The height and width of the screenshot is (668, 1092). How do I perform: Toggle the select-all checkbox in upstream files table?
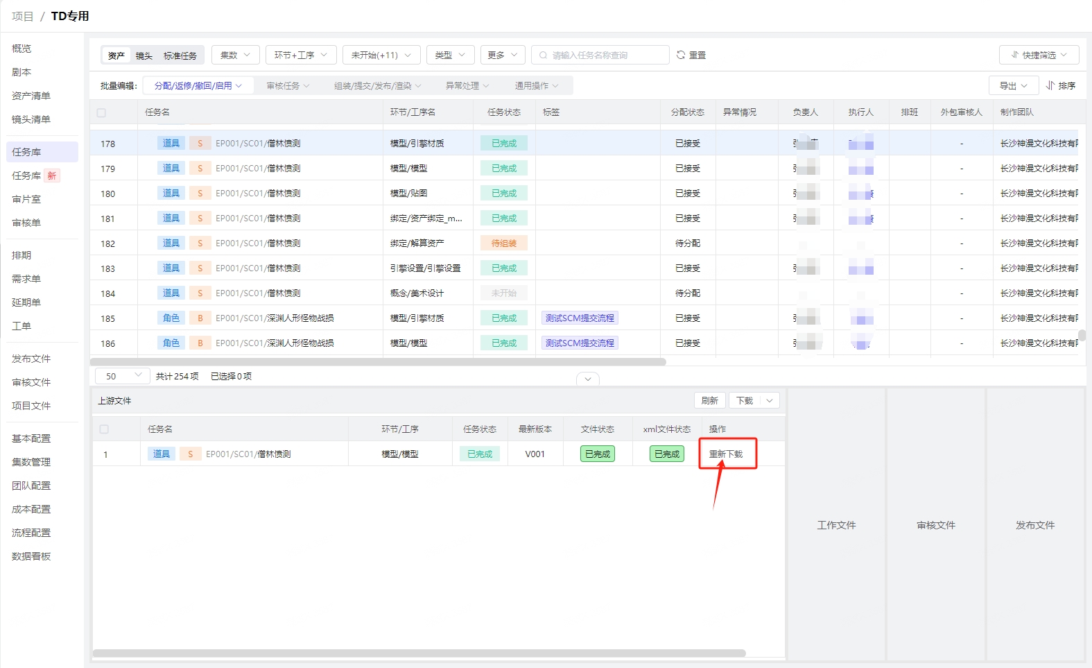104,429
